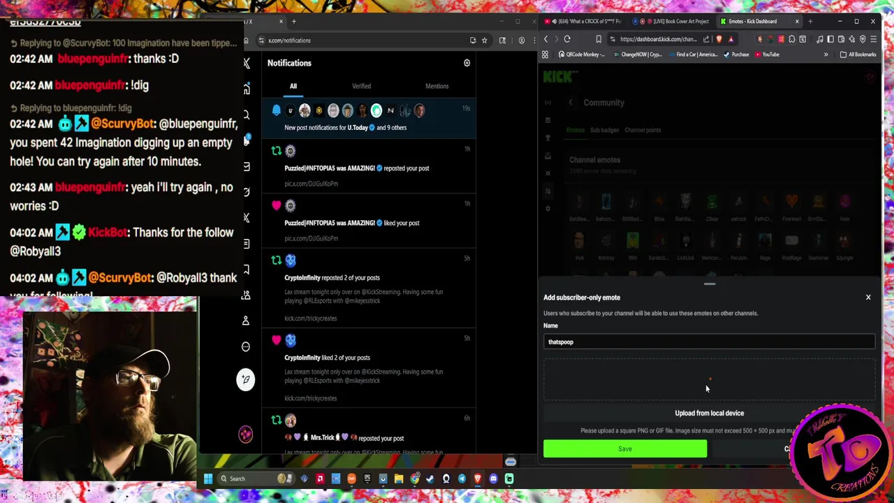Switch to the Verified notifications tab

click(361, 86)
